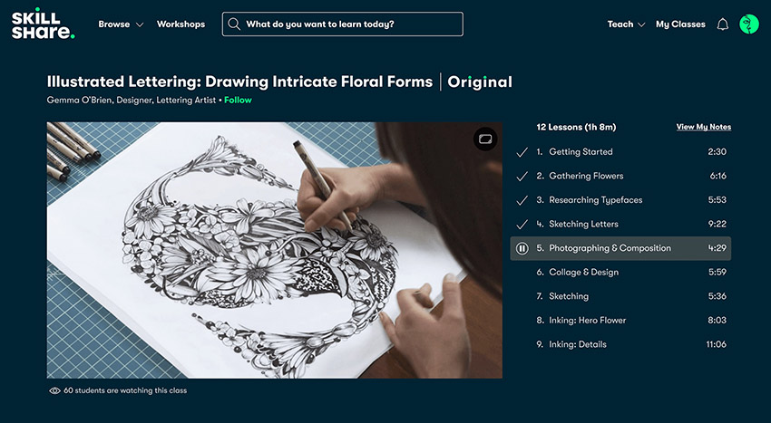
Task: Open the View My Notes link
Action: 703,127
